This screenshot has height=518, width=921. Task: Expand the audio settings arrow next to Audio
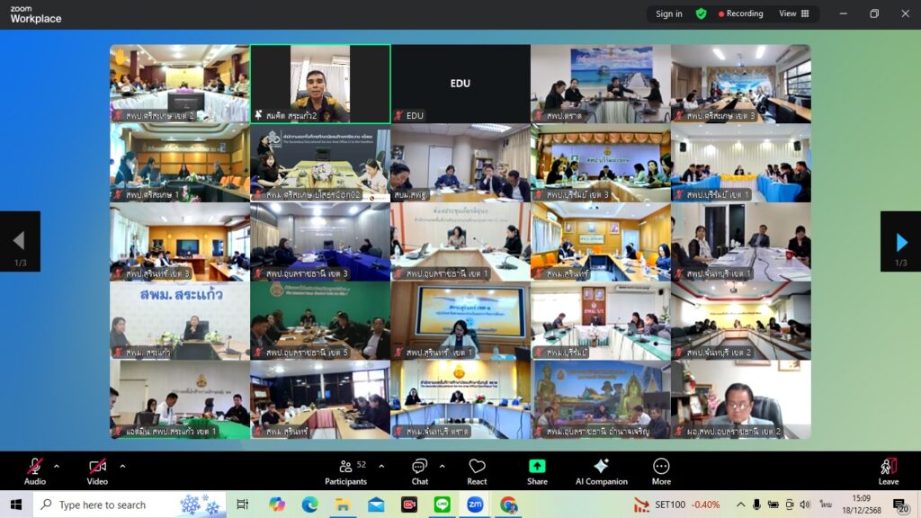(57, 466)
